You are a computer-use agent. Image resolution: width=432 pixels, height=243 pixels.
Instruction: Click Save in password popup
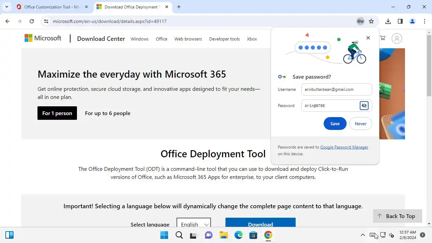[335, 124]
